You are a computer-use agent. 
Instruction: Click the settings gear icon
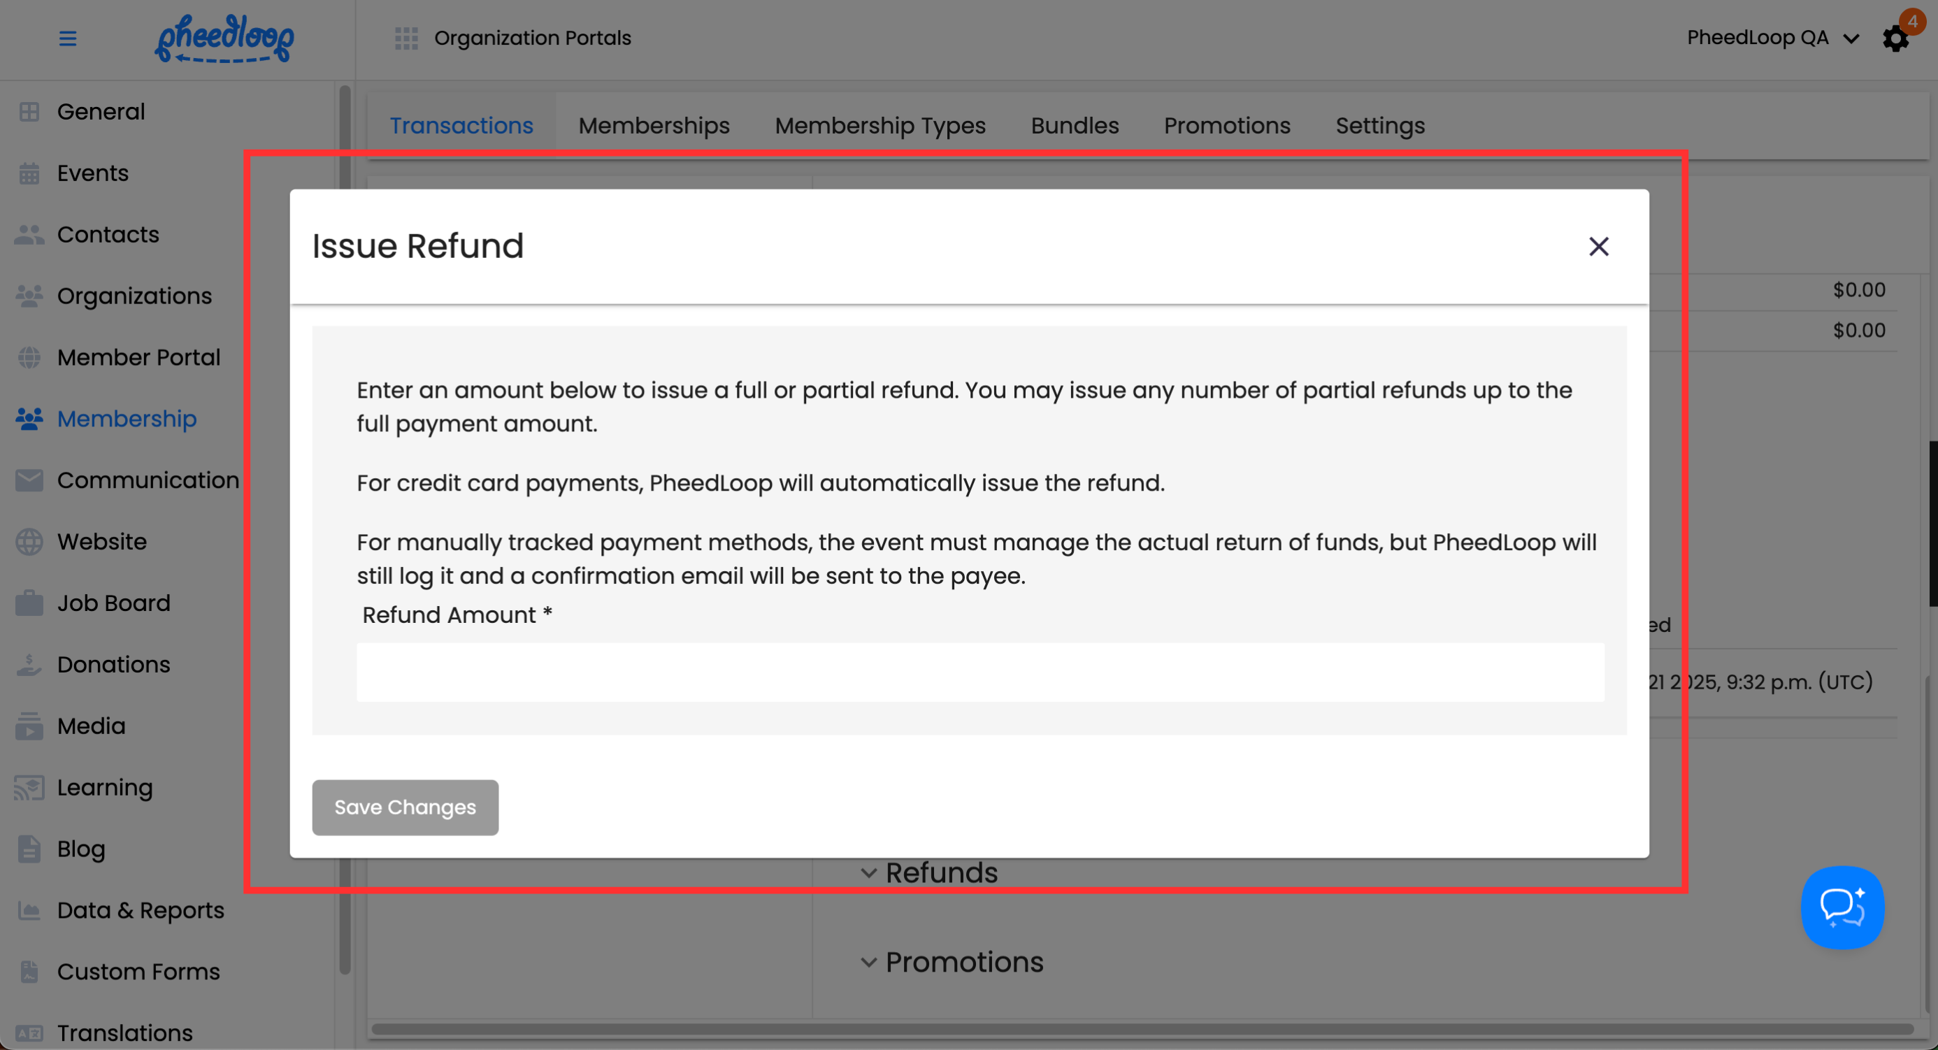[x=1895, y=38]
